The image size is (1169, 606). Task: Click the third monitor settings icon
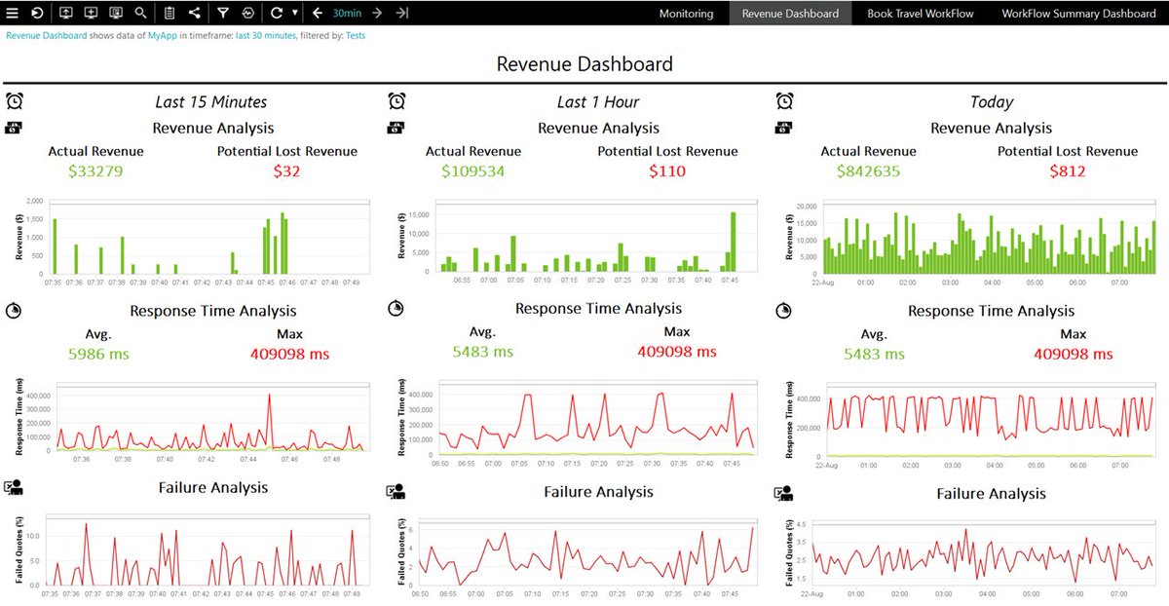[x=116, y=13]
